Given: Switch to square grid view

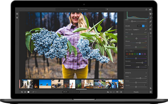Looking at the screenshot, I should click(x=25, y=92).
